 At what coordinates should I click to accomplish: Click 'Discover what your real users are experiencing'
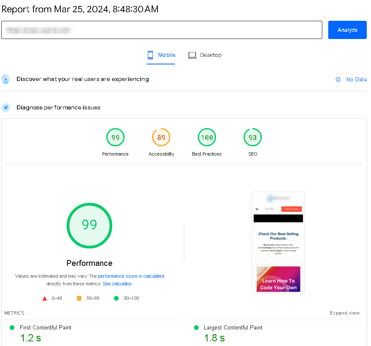coord(83,79)
